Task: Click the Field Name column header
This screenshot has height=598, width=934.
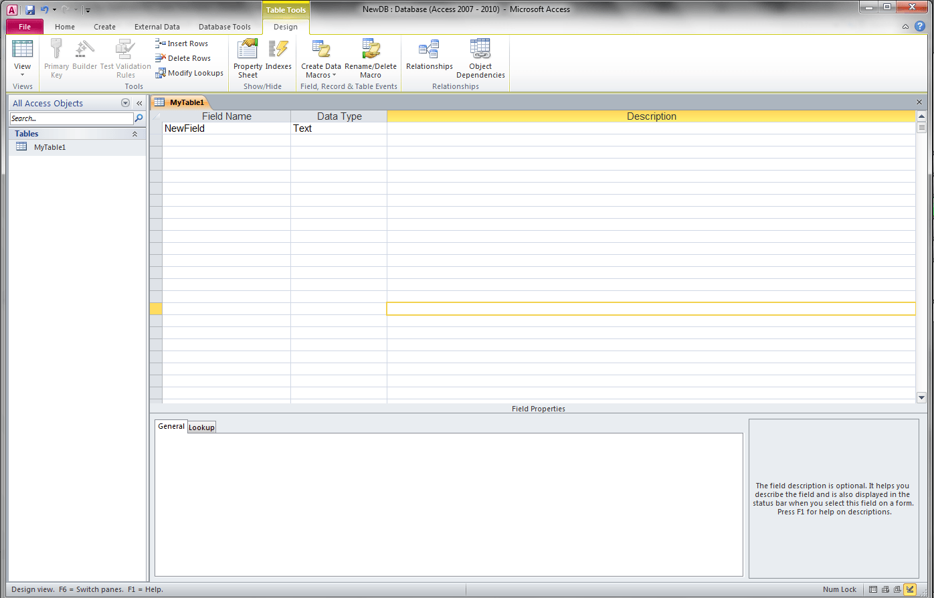Action: point(227,116)
